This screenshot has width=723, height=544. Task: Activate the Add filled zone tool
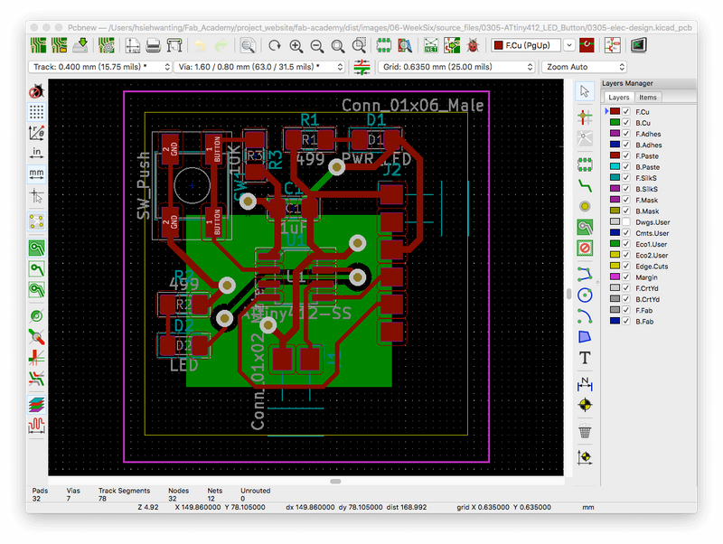(585, 227)
